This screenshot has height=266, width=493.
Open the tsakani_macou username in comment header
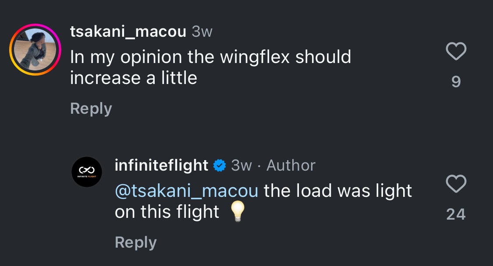pyautogui.click(x=128, y=31)
